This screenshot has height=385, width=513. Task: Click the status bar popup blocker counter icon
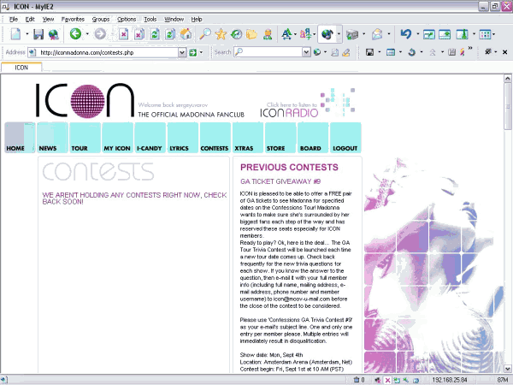358,380
